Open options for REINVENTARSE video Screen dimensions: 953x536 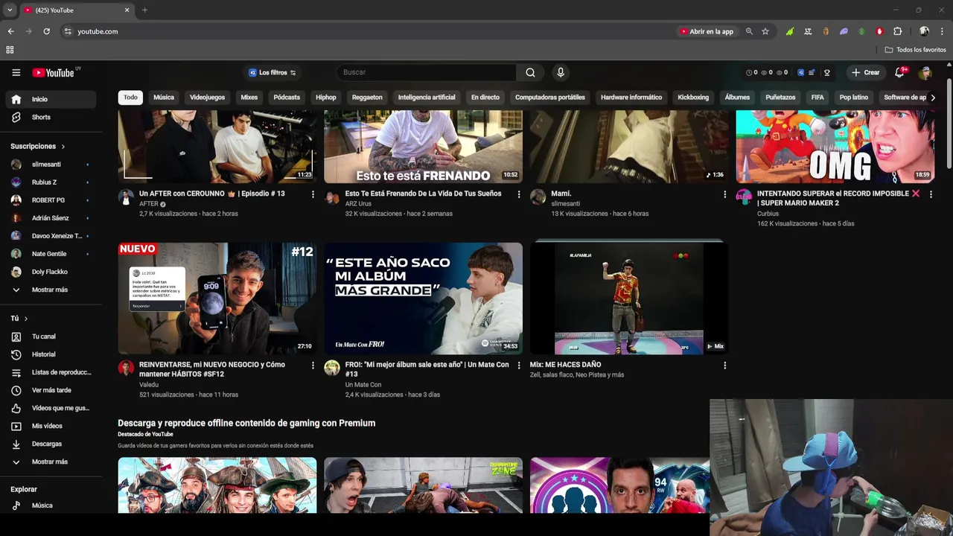click(313, 366)
